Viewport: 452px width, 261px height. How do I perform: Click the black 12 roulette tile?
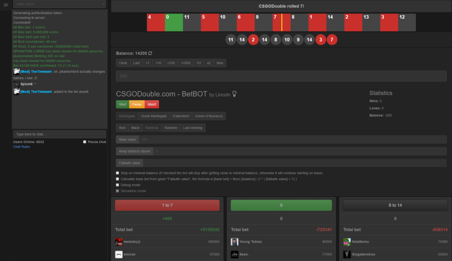pos(407,22)
